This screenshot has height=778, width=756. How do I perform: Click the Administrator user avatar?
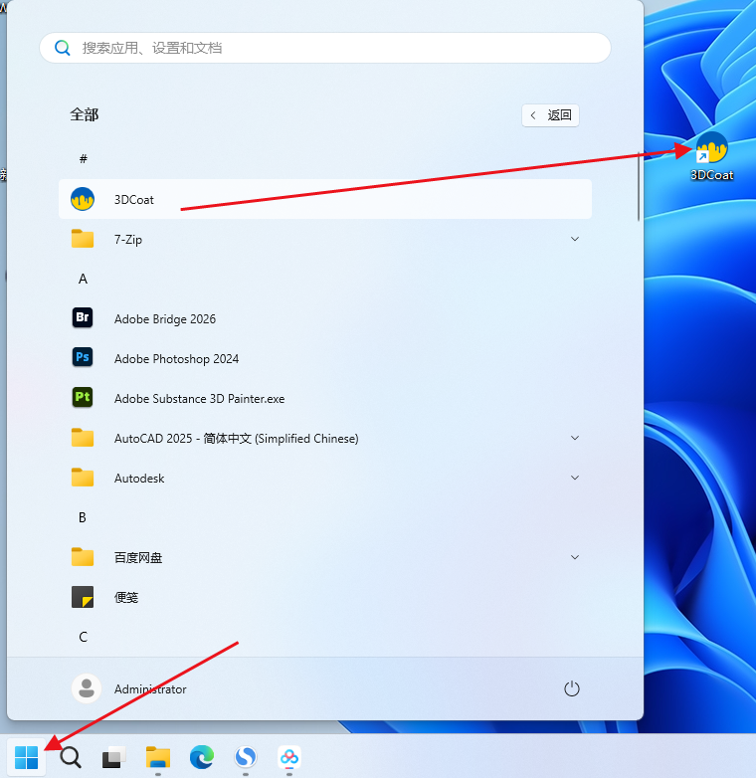pos(87,688)
